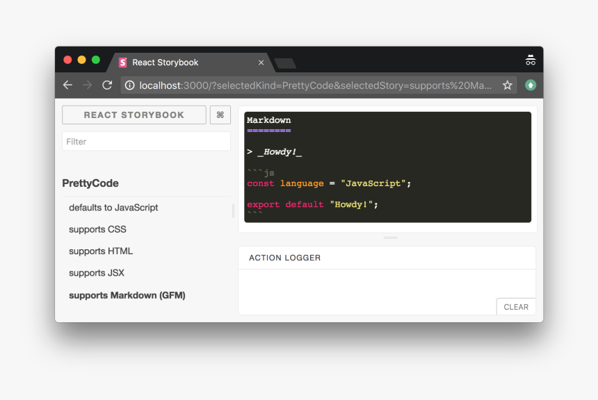Click the Storybook favicon on the tab
This screenshot has height=400, width=598.
pos(123,62)
